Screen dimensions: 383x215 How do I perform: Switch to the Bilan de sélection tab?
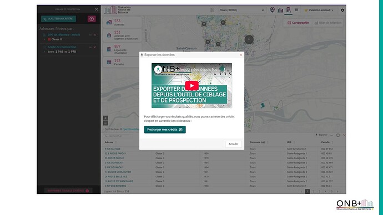point(328,23)
